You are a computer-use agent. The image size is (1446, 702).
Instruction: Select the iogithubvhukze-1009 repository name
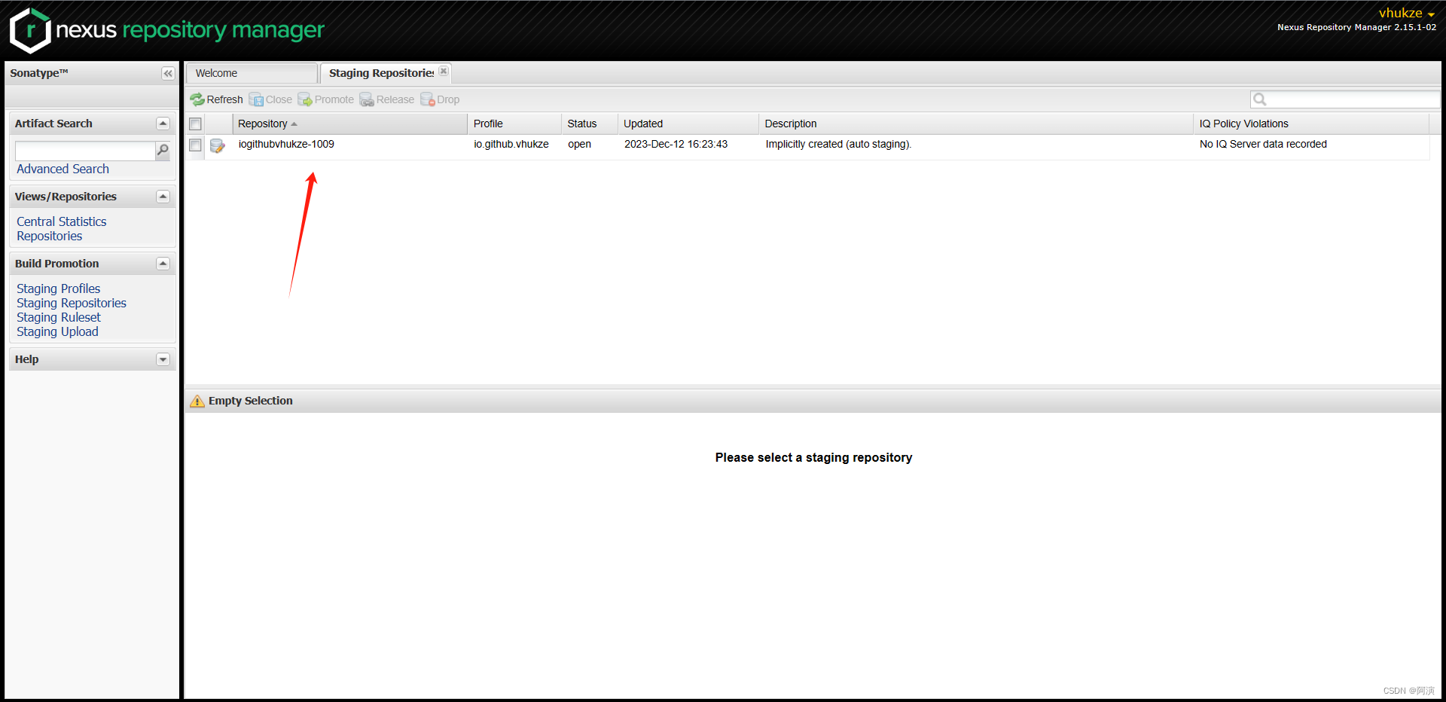[x=286, y=144]
